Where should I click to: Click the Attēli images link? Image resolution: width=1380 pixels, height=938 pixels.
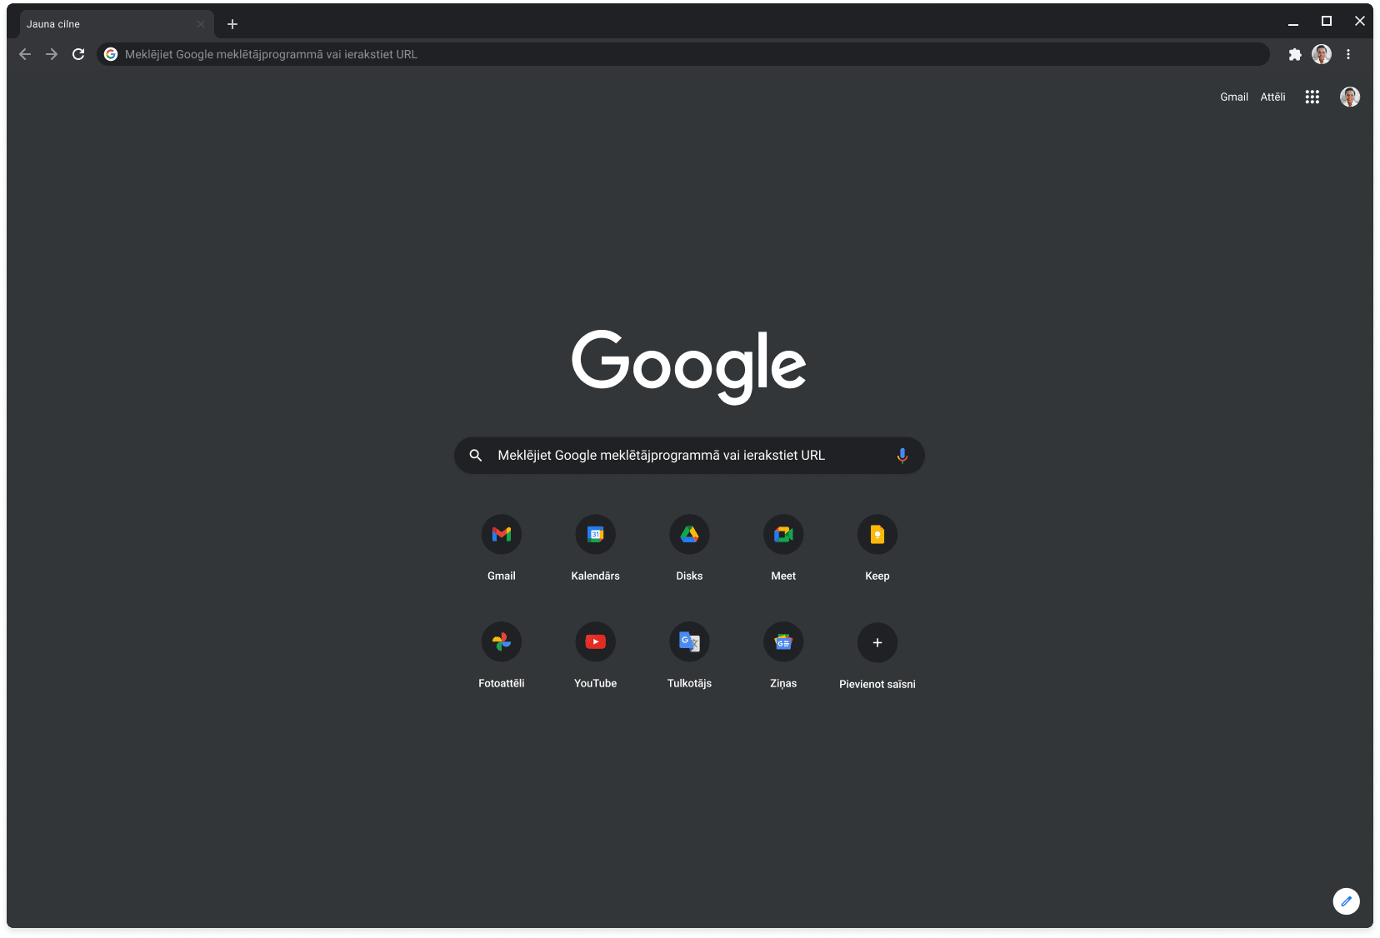(x=1272, y=97)
